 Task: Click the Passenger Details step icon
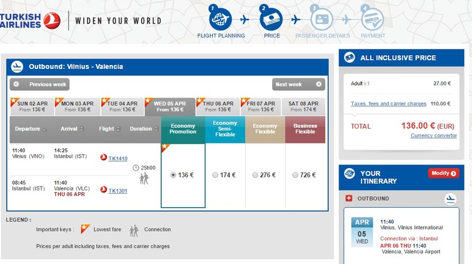coord(322,20)
